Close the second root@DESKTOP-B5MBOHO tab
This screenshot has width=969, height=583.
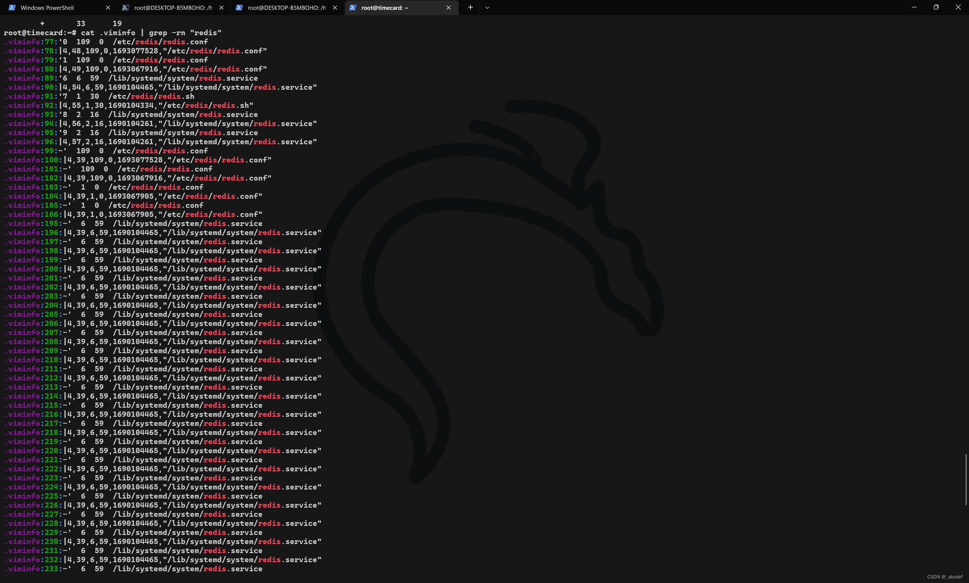coord(335,8)
